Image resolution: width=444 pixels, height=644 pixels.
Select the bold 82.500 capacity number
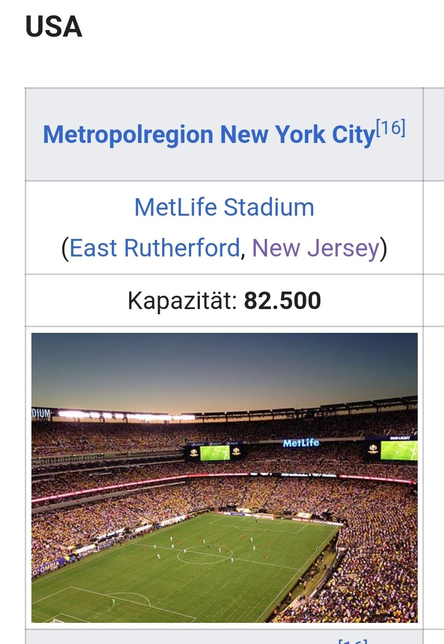point(282,300)
